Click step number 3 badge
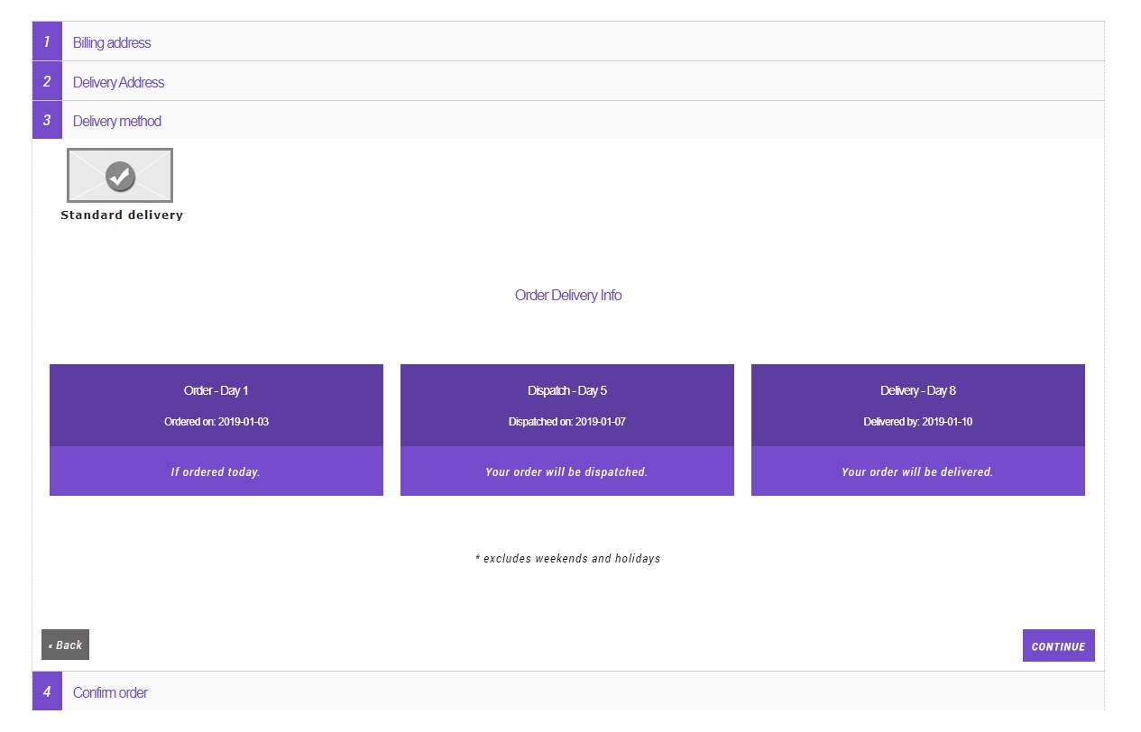This screenshot has width=1141, height=732. pyautogui.click(x=47, y=120)
